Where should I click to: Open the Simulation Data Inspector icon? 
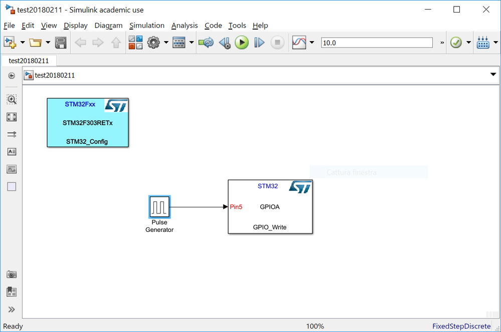[x=299, y=43]
